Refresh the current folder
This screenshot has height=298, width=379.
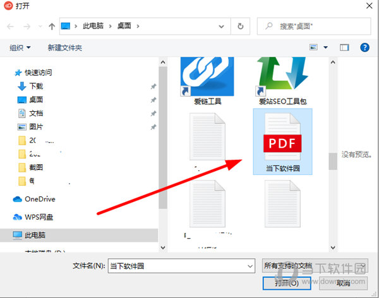click(240, 26)
